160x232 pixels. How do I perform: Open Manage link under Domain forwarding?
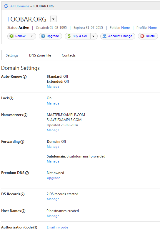click(x=53, y=147)
